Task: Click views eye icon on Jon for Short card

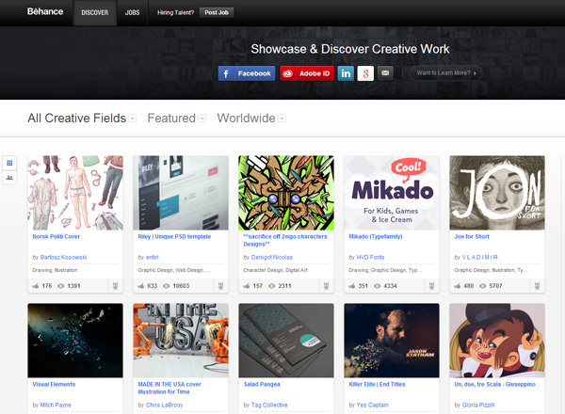Action: click(x=482, y=286)
